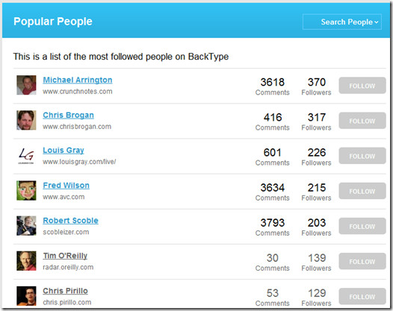
Task: Follow Robert Scoble
Action: [x=362, y=226]
